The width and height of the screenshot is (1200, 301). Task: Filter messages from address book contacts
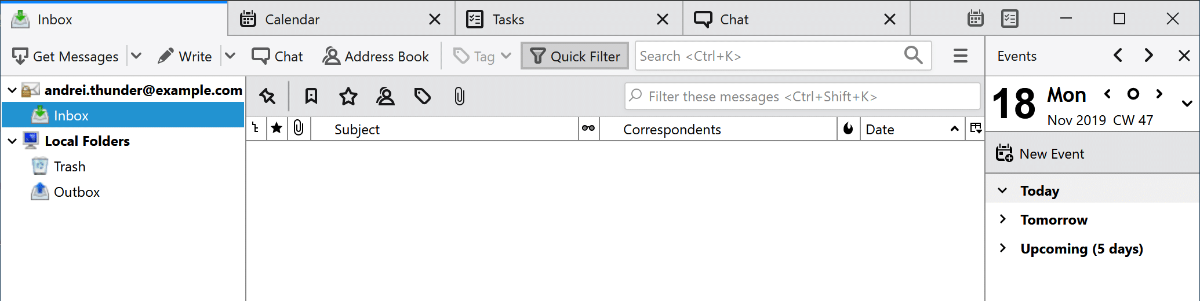point(386,96)
